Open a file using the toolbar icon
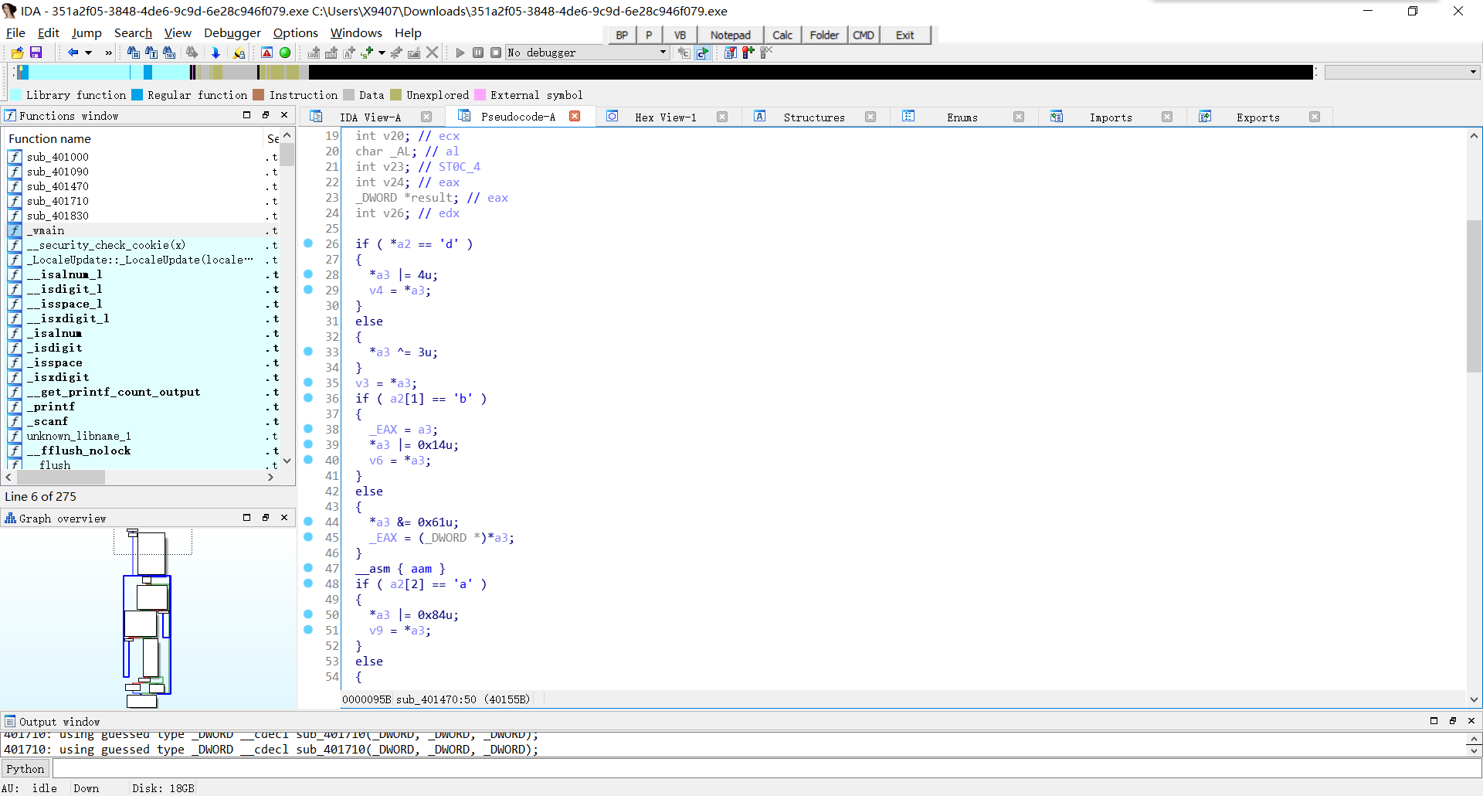Image resolution: width=1483 pixels, height=796 pixels. click(x=16, y=53)
